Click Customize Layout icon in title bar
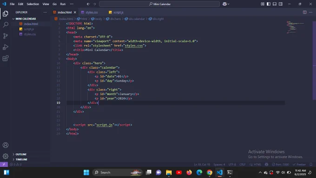The width and height of the screenshot is (316, 178). [263, 4]
